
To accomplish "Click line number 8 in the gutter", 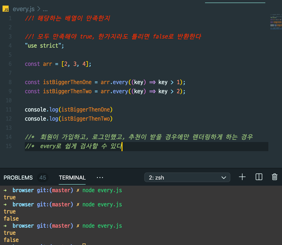I will click(10, 82).
